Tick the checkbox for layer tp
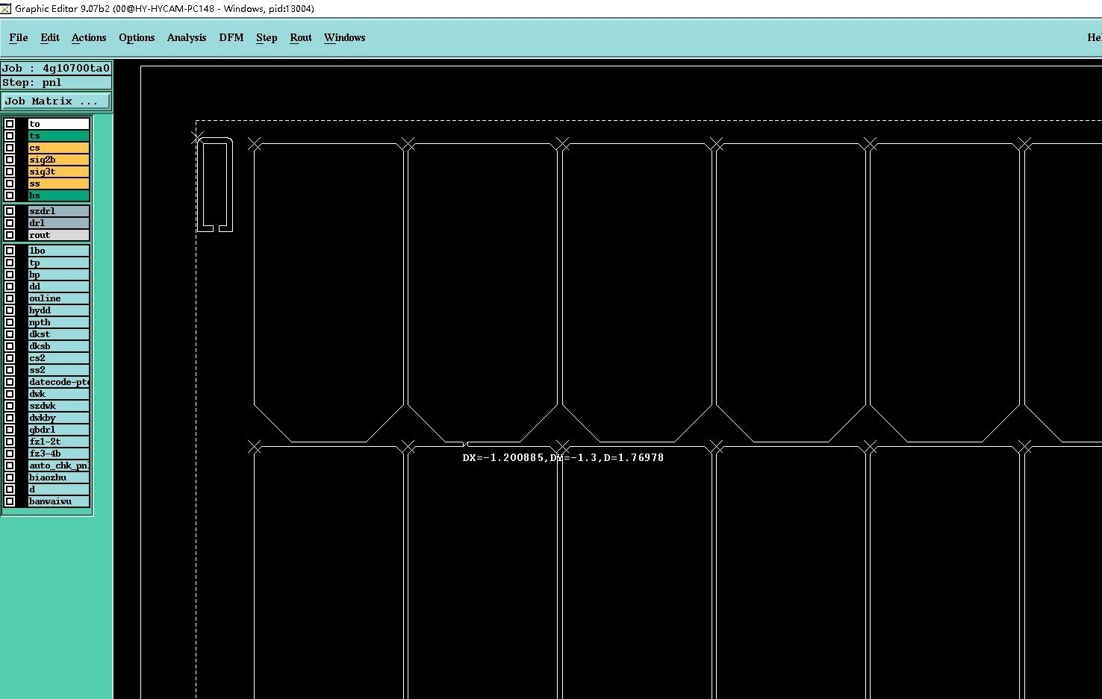The height and width of the screenshot is (699, 1102). (x=10, y=263)
